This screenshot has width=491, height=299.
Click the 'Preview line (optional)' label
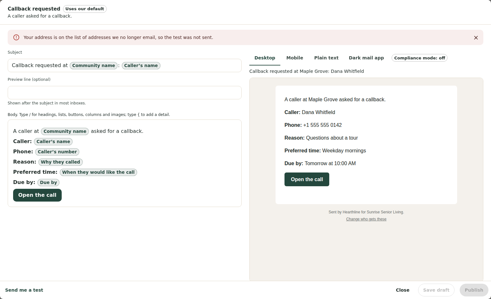point(29,80)
